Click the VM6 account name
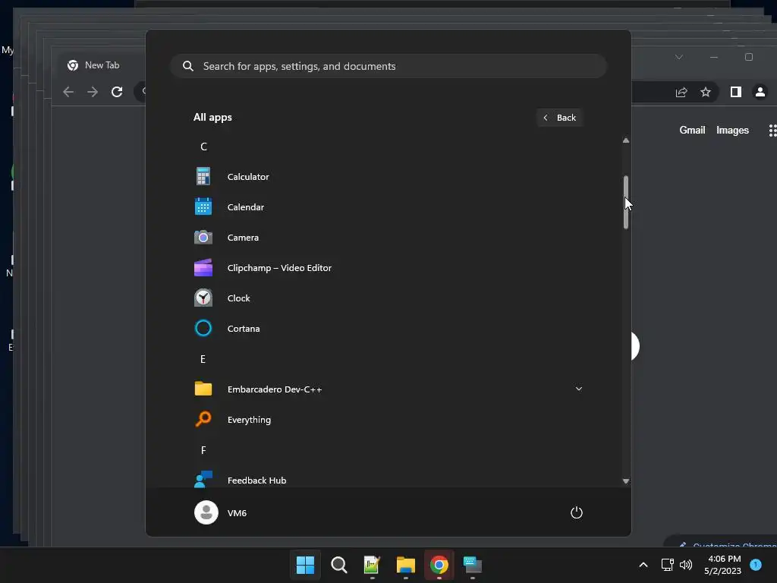The image size is (777, 583). click(x=237, y=513)
